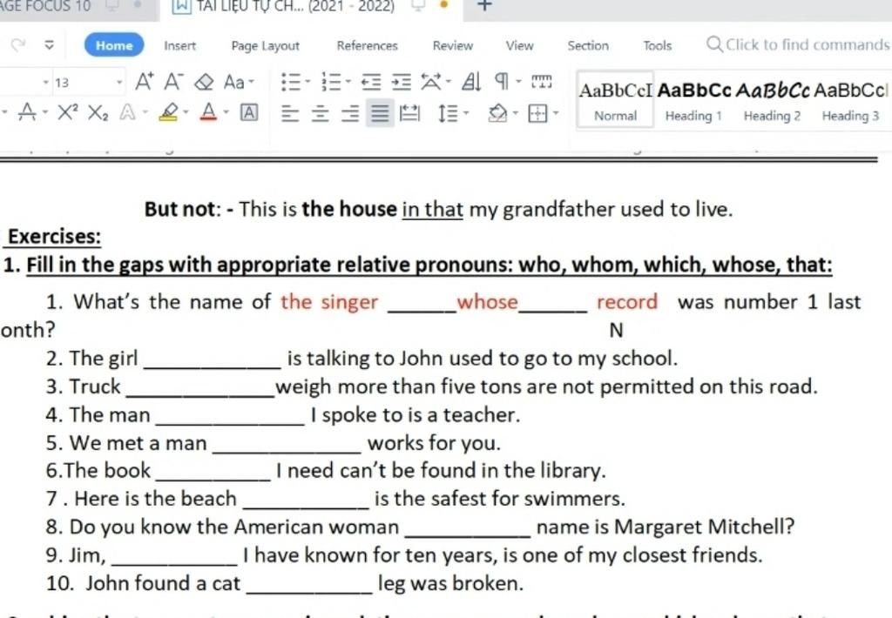Apply the Heading 3 style
The width and height of the screenshot is (892, 618).
[x=850, y=101]
